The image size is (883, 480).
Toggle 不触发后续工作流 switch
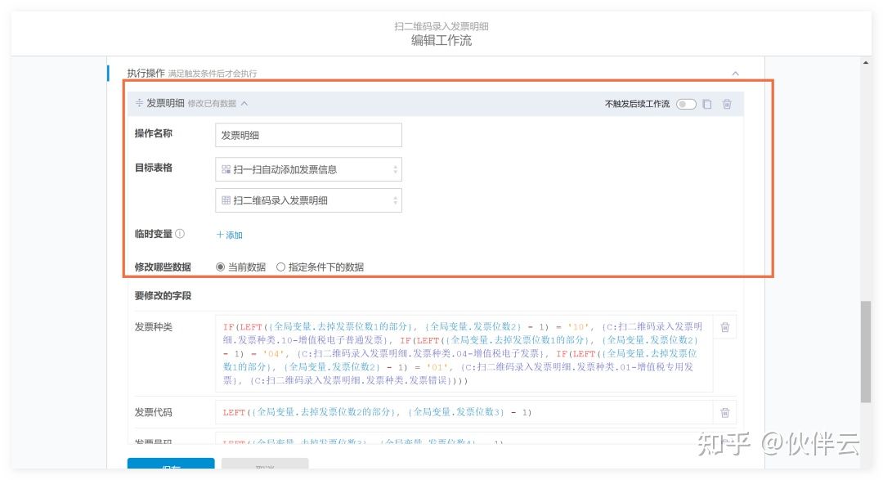685,104
